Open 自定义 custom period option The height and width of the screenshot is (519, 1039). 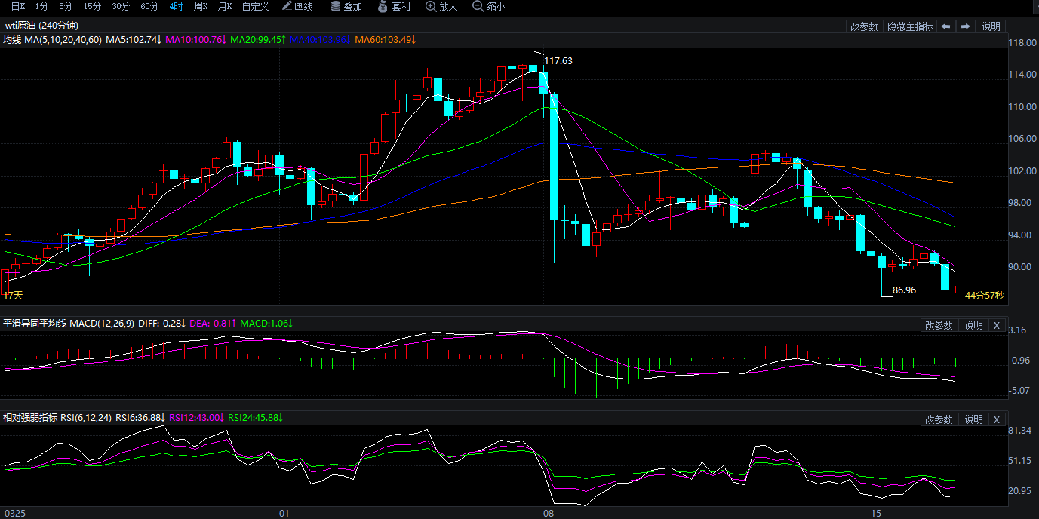pyautogui.click(x=255, y=6)
